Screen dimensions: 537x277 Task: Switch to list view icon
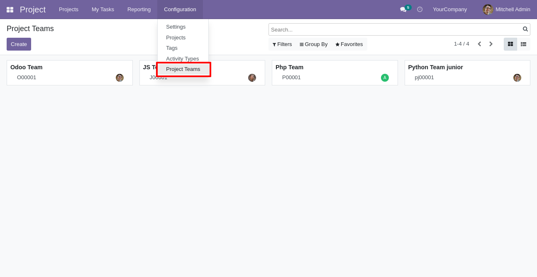point(524,44)
